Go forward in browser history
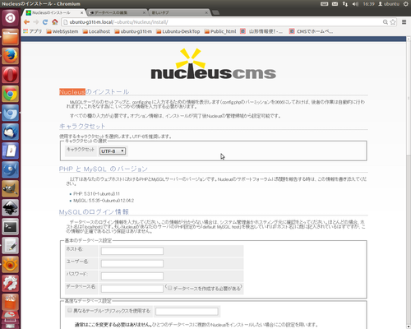The image size is (411, 329). click(36, 22)
